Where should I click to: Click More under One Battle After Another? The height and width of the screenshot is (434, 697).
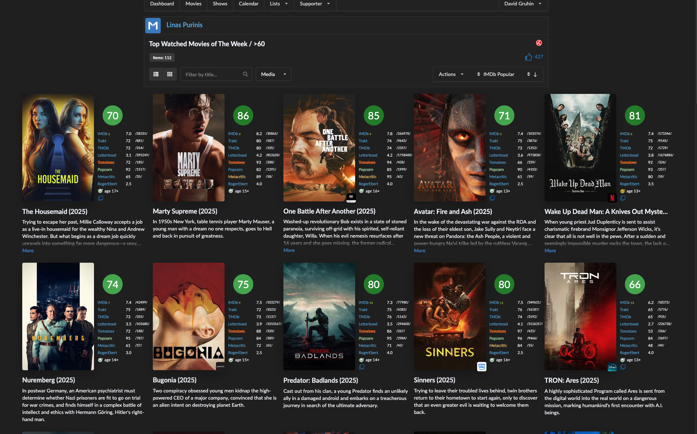click(x=289, y=251)
